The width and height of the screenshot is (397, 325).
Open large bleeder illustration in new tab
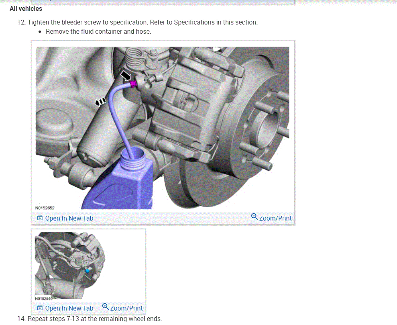click(65, 218)
